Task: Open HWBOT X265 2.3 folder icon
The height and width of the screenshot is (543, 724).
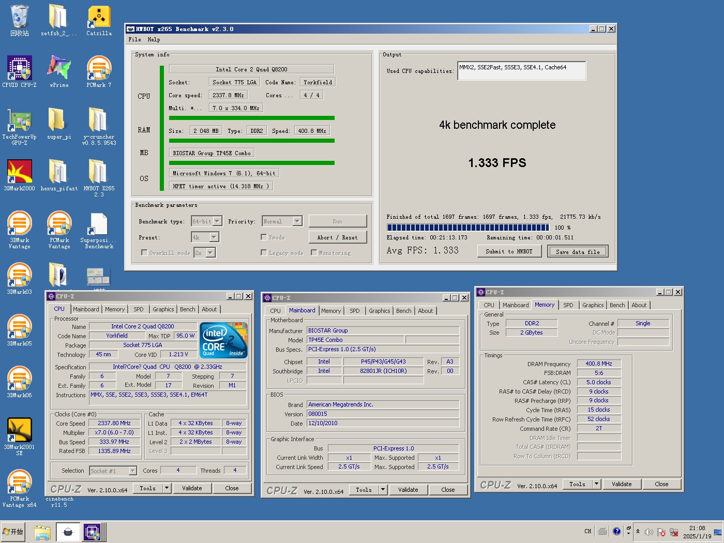Action: pyautogui.click(x=99, y=178)
